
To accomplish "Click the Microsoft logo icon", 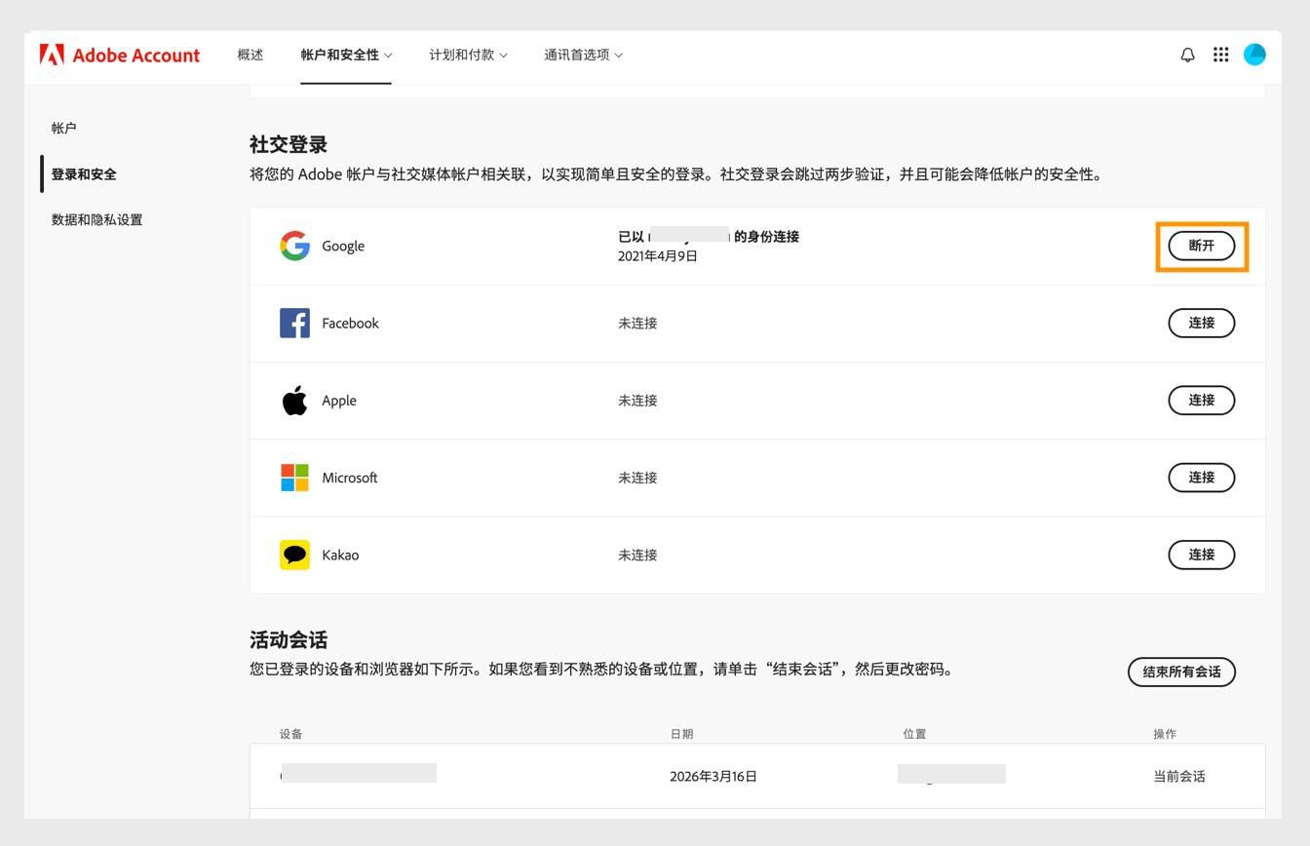I will [x=293, y=478].
